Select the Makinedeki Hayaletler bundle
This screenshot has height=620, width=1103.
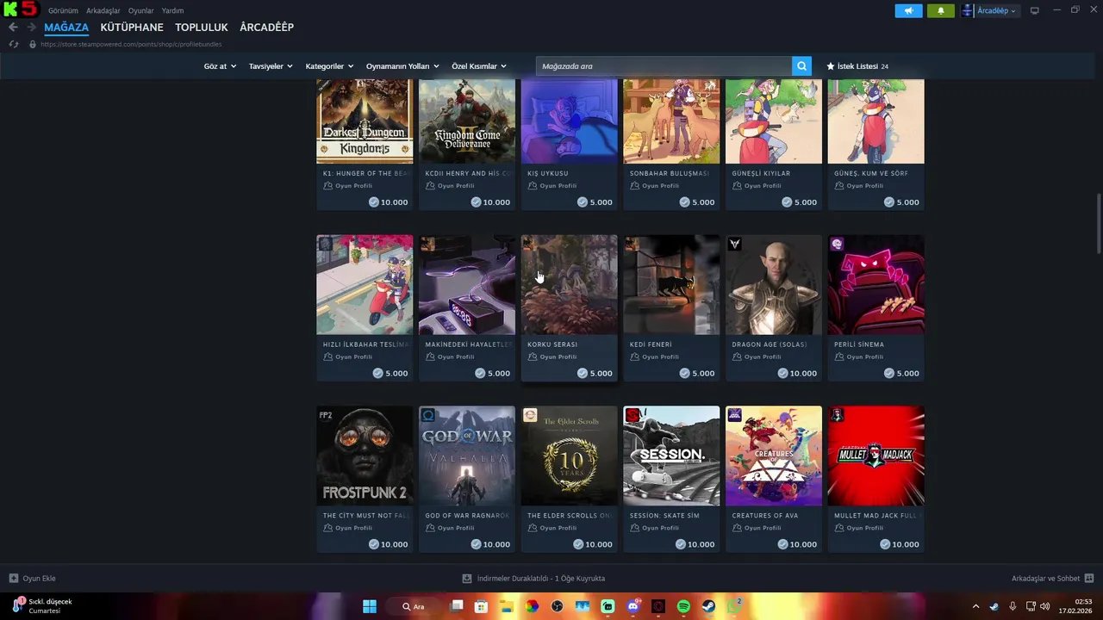467,308
